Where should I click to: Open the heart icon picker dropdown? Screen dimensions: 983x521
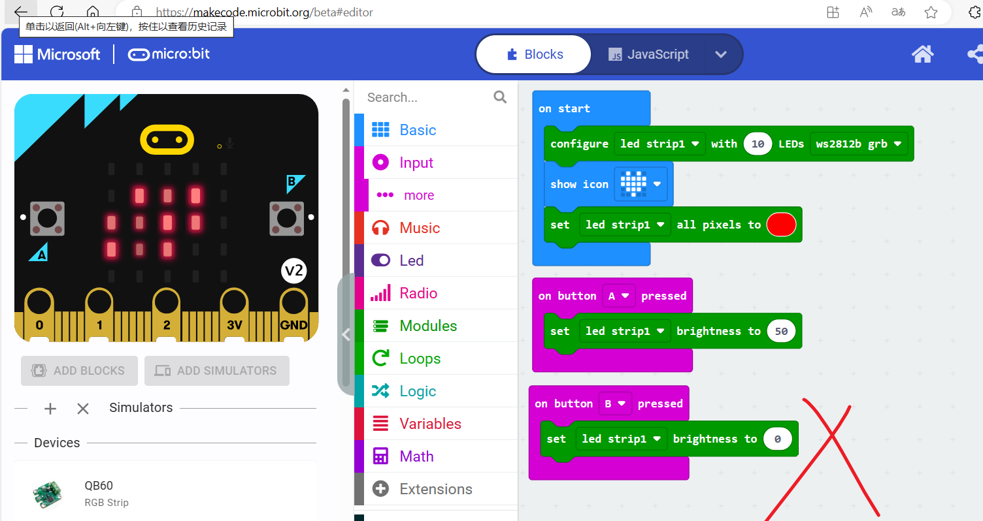tap(641, 184)
